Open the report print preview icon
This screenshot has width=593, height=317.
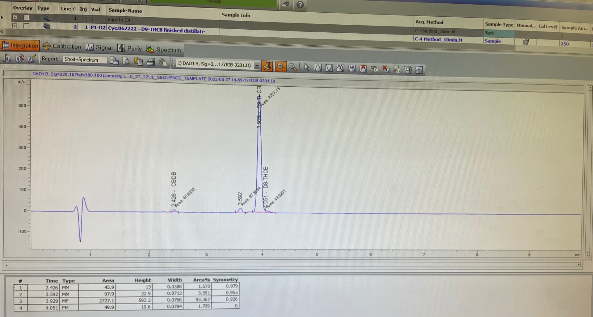click(x=126, y=61)
